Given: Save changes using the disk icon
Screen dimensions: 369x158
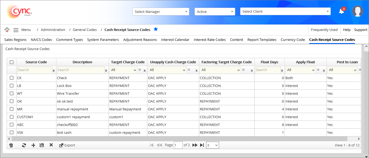Looking at the screenshot, I should click(x=42, y=145).
